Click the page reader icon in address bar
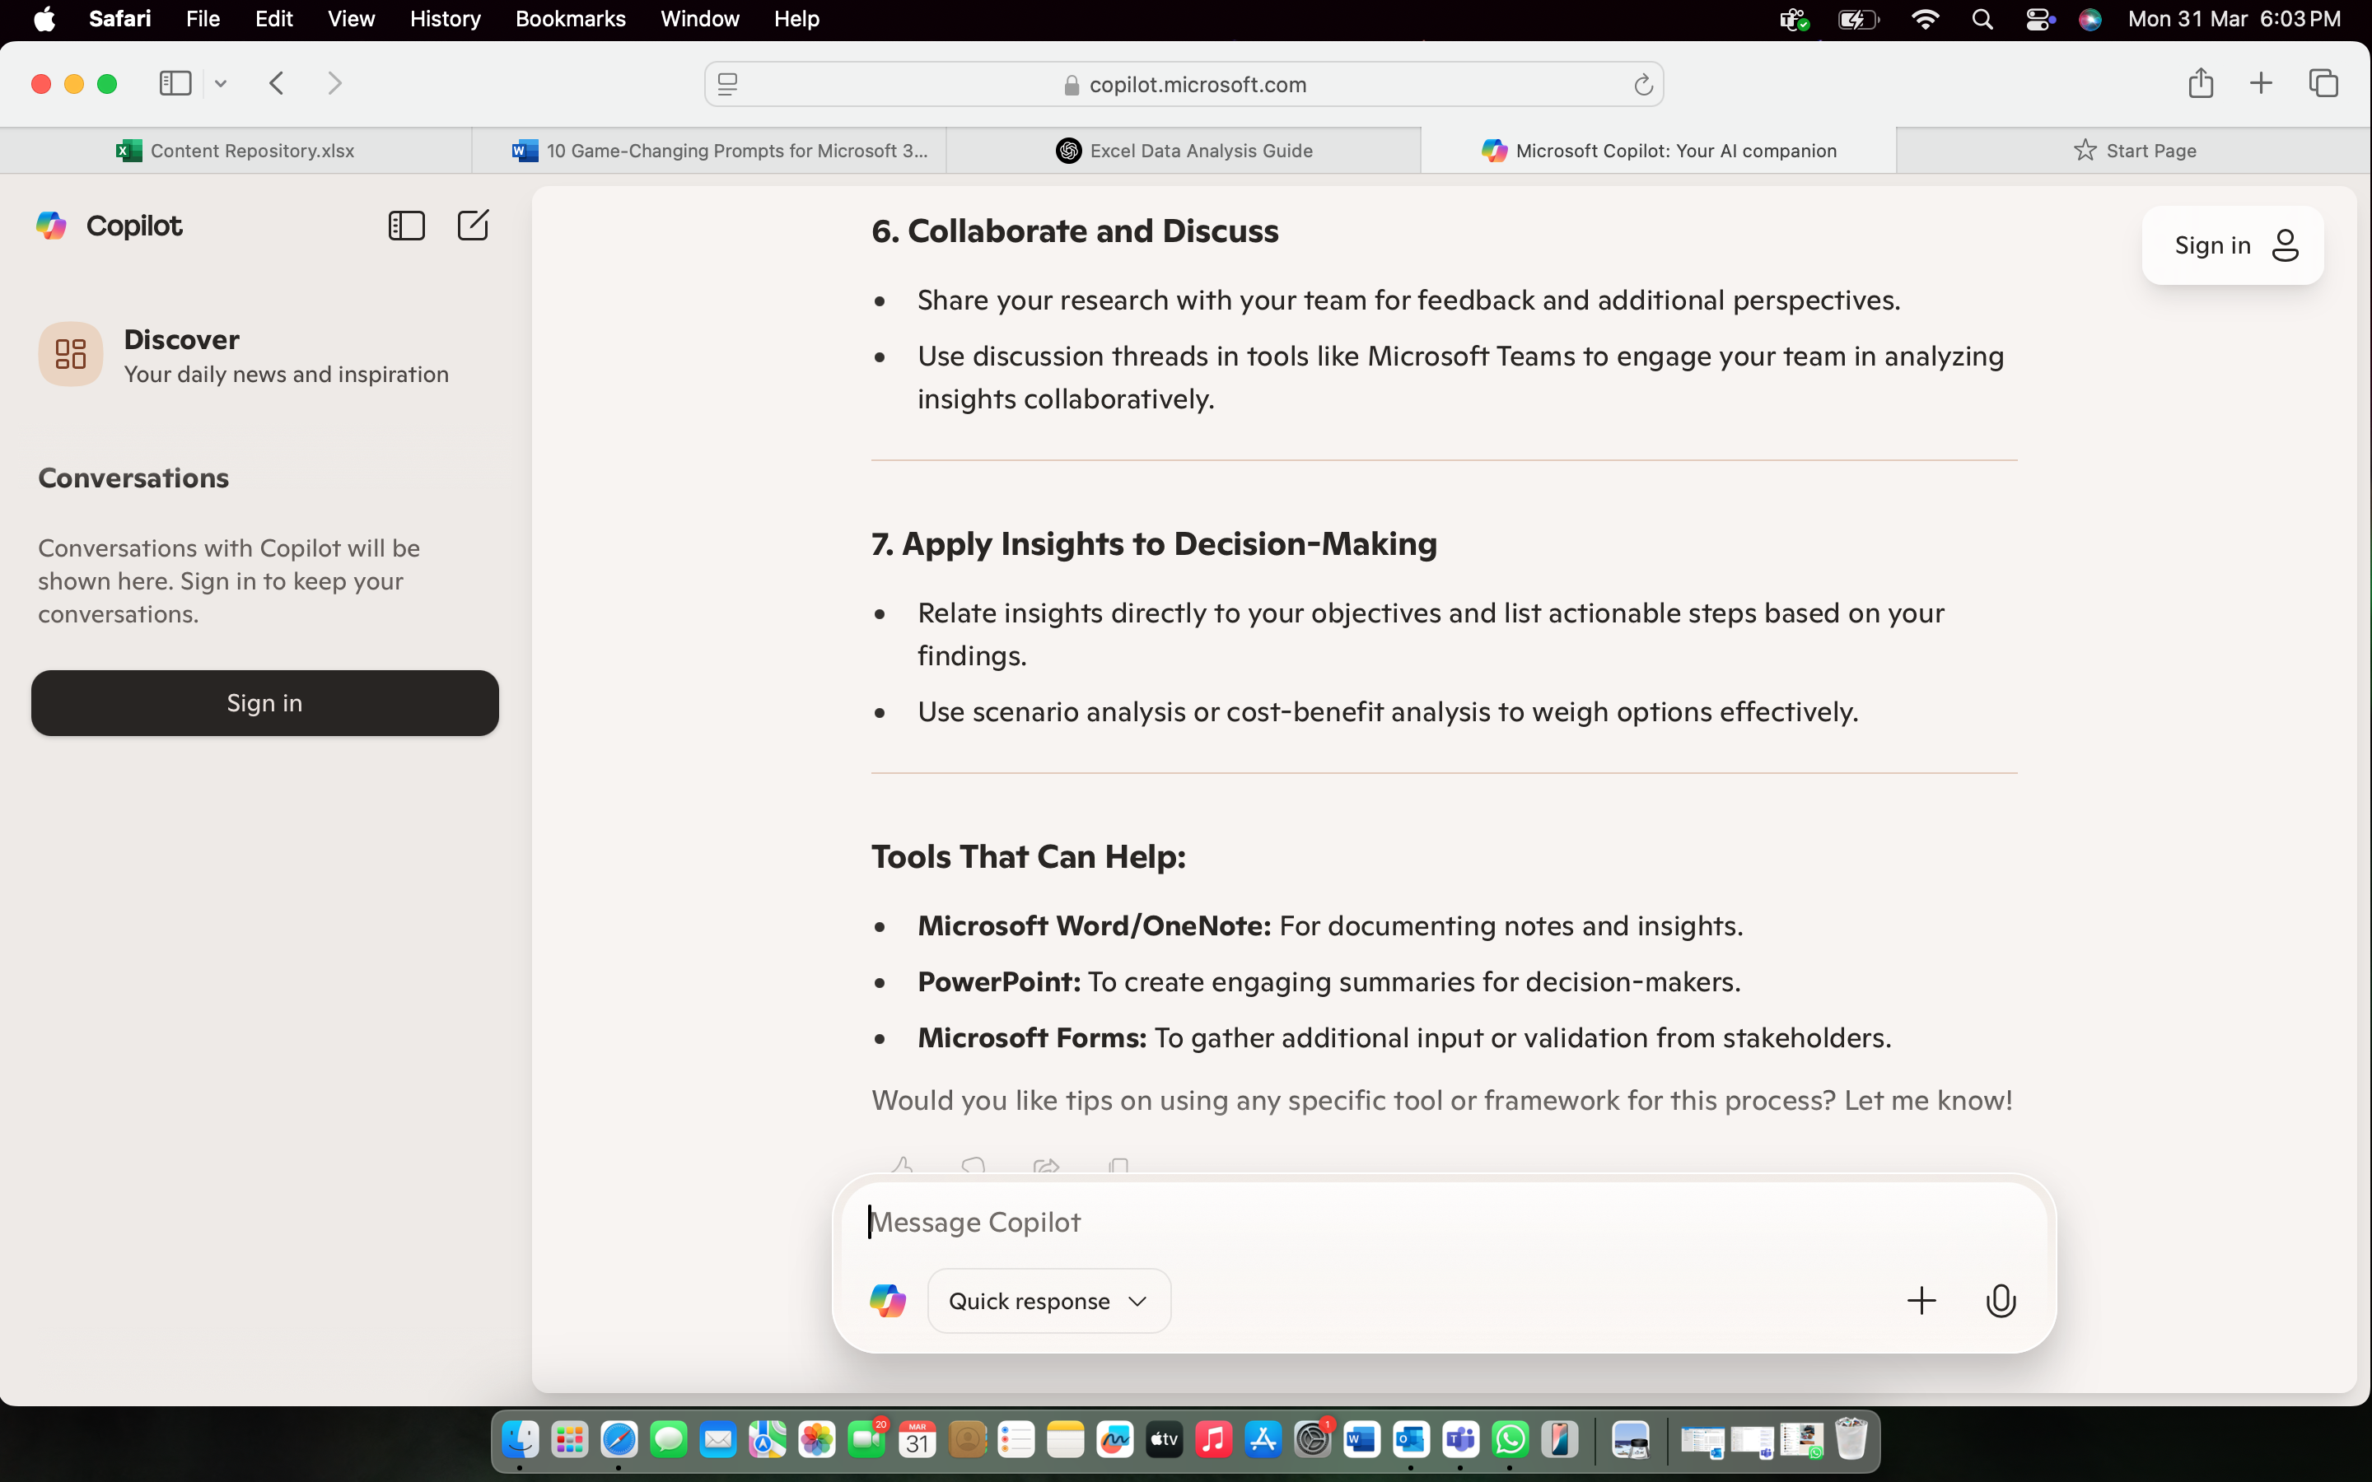 [x=727, y=86]
